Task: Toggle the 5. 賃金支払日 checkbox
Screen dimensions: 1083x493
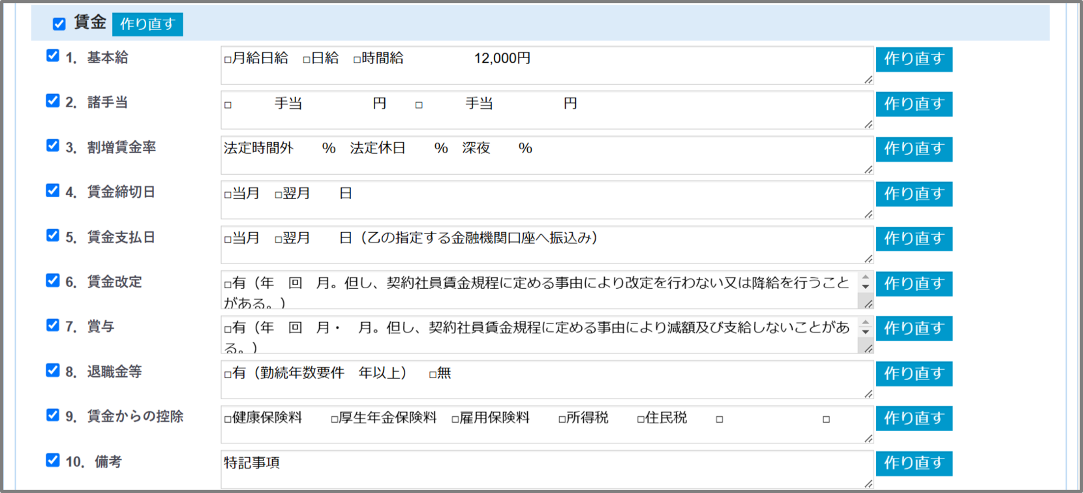Action: pos(53,235)
